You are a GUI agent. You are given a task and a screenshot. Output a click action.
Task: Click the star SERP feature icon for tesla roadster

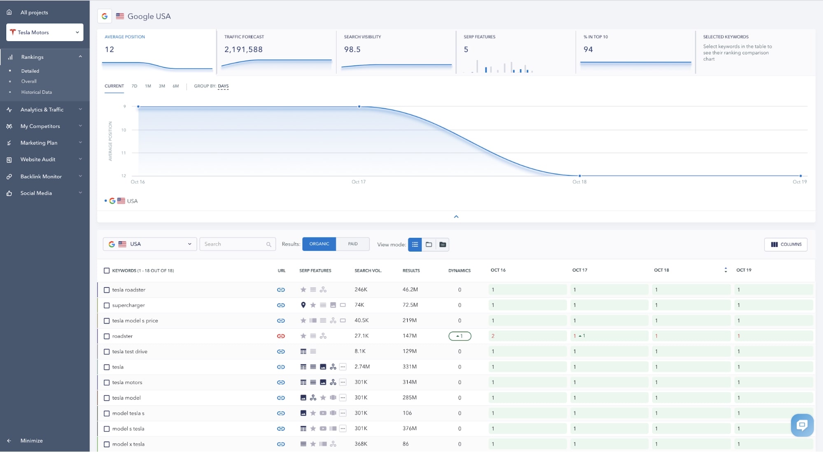303,289
